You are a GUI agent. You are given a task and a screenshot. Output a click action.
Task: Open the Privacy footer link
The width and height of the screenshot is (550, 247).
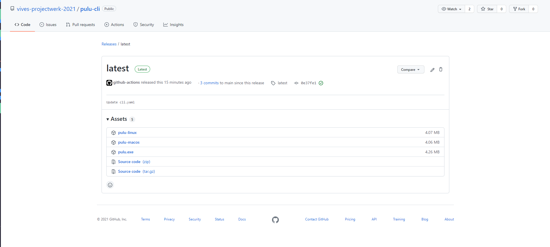coord(169,219)
